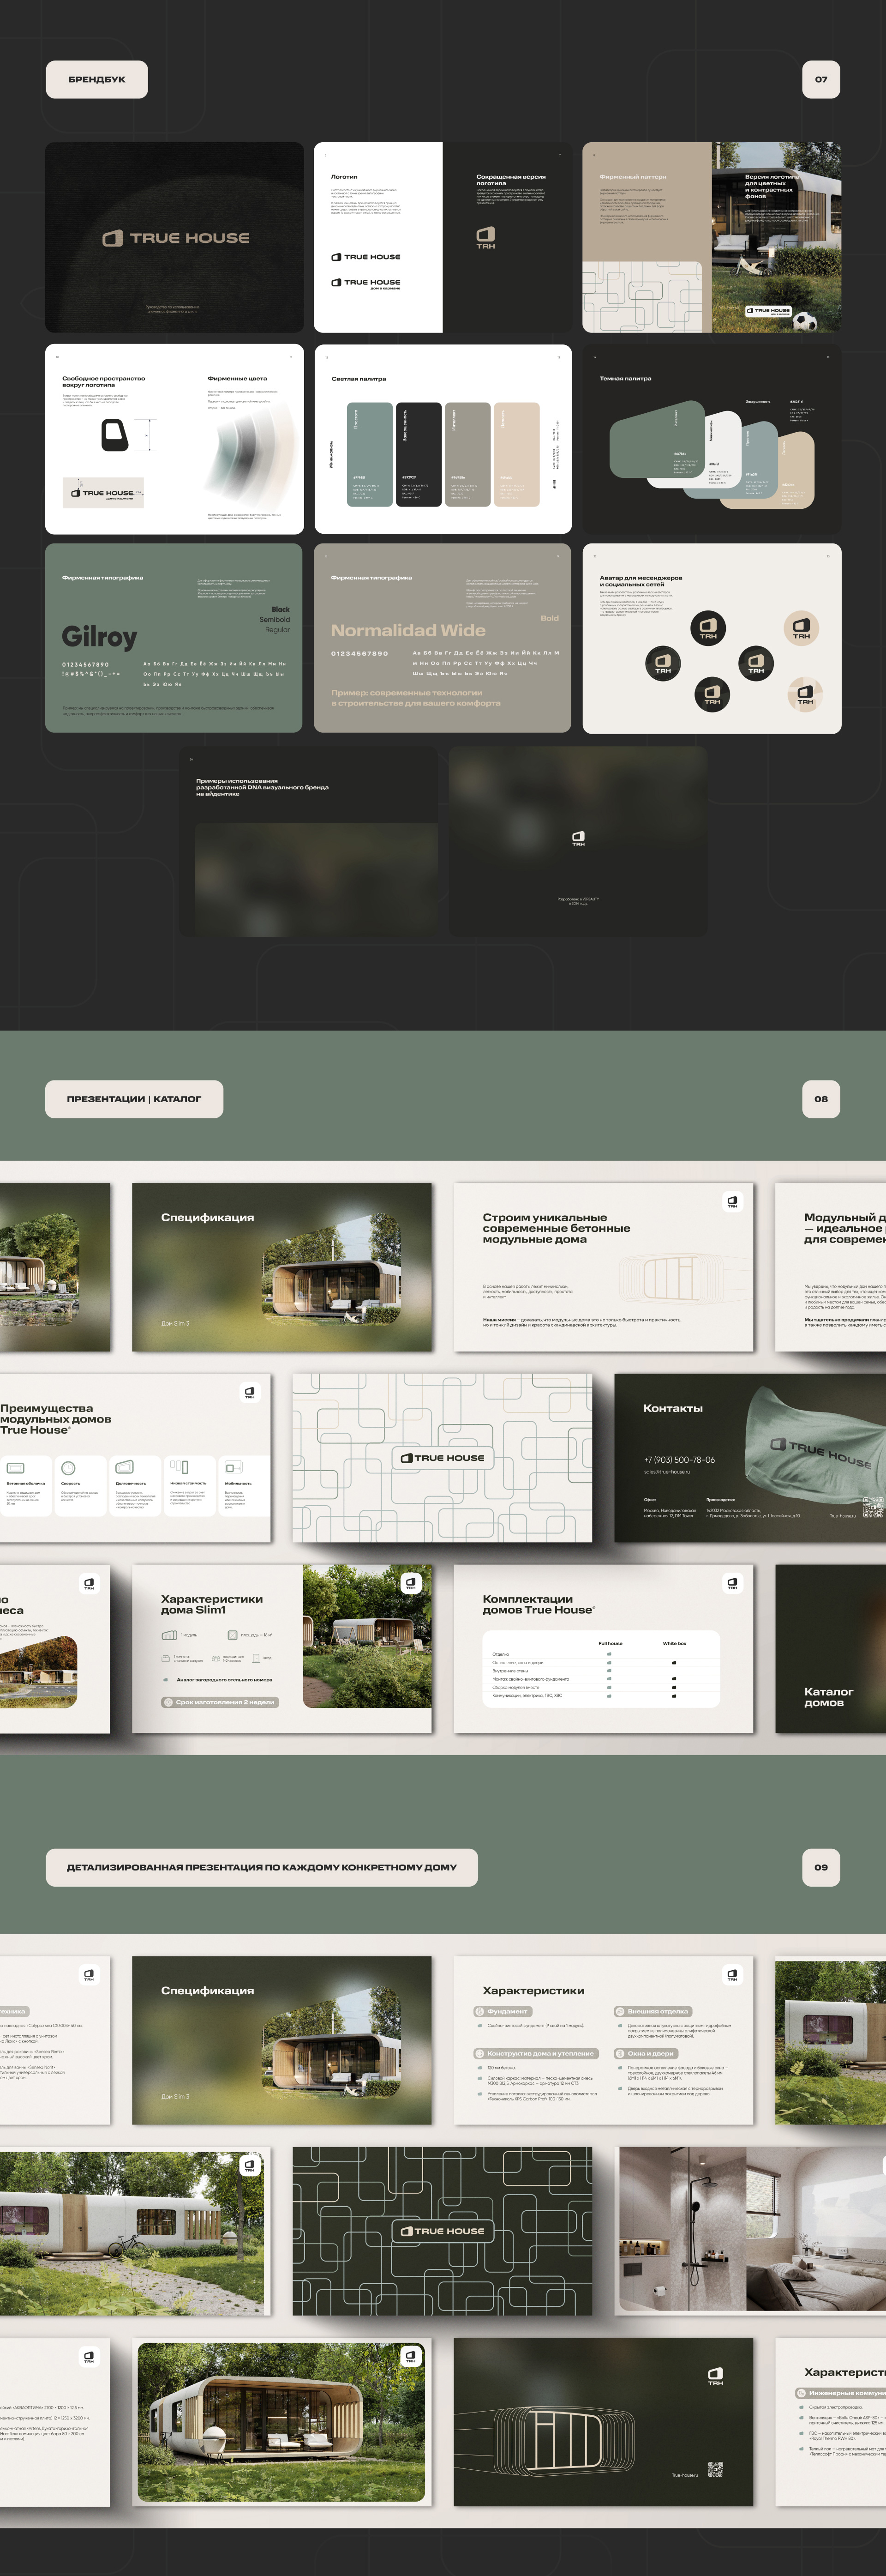Select the beige swatch in Светлая палитра
This screenshot has height=2576, width=886.
(516, 455)
